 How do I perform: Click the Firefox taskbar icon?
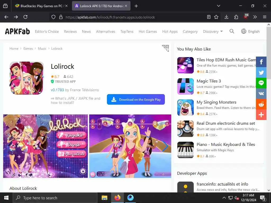pos(117,198)
